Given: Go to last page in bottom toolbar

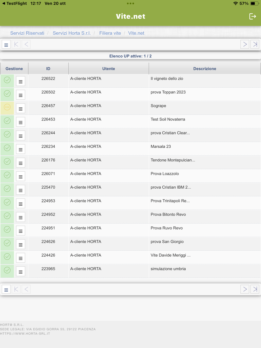Looking at the screenshot, I should pyautogui.click(x=255, y=289).
